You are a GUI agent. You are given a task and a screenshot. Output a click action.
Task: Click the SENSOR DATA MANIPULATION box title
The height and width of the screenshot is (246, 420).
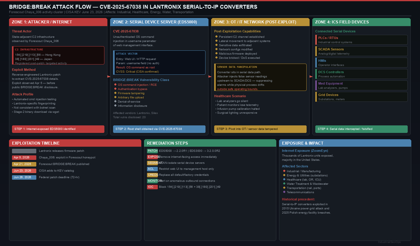(237, 67)
